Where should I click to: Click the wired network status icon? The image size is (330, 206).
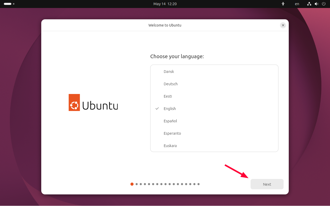point(309,4)
